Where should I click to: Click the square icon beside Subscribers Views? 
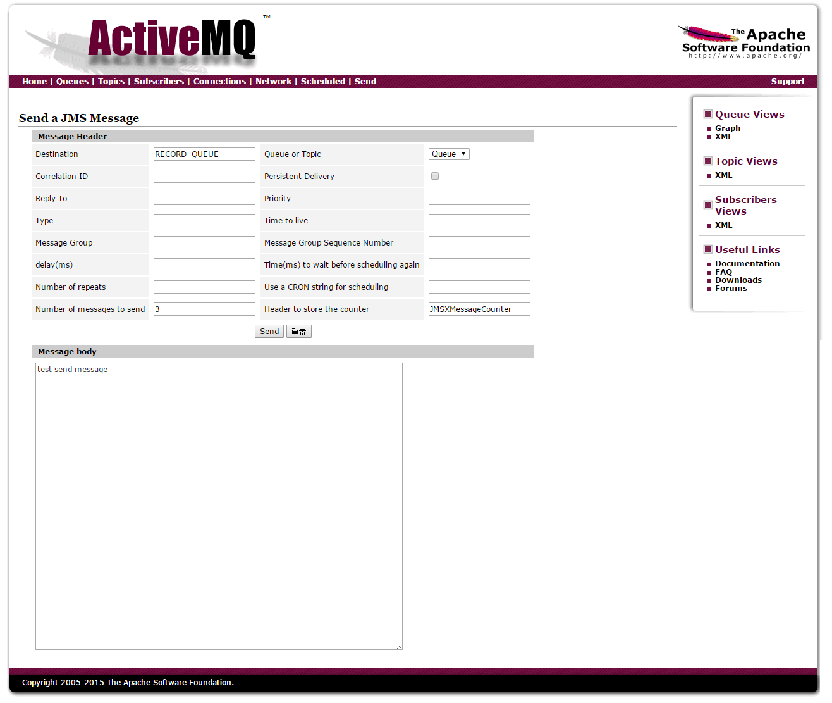coord(708,205)
